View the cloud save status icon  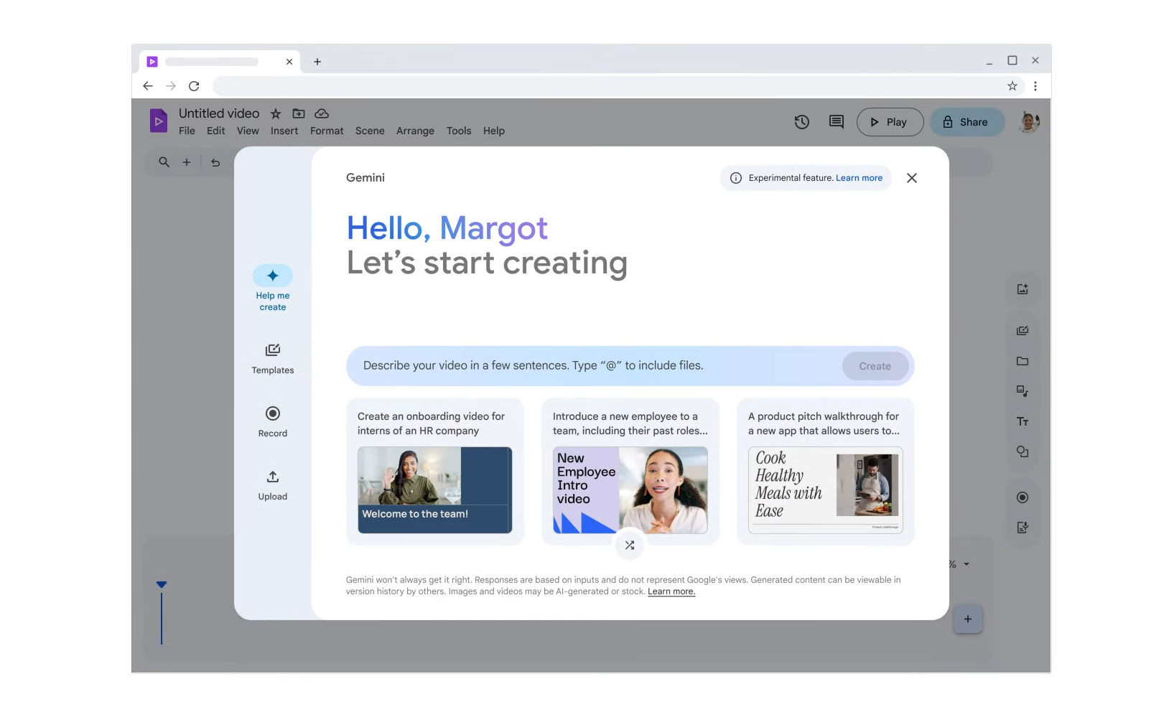[x=322, y=113]
